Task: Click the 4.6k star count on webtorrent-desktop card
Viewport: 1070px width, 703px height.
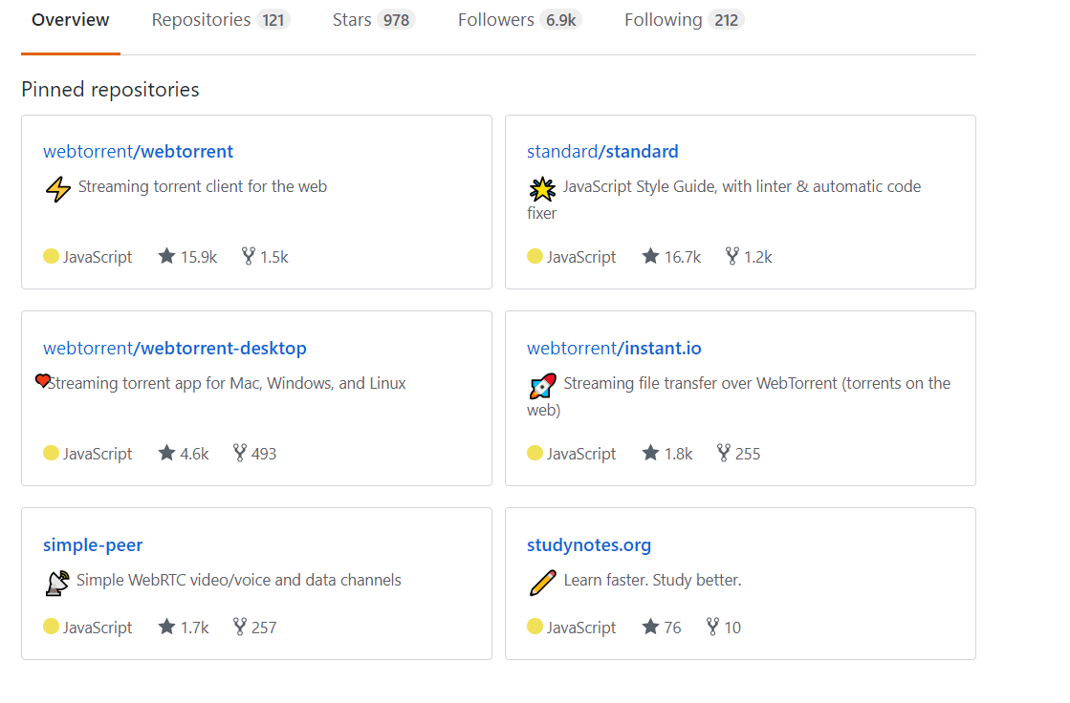Action: 194,454
